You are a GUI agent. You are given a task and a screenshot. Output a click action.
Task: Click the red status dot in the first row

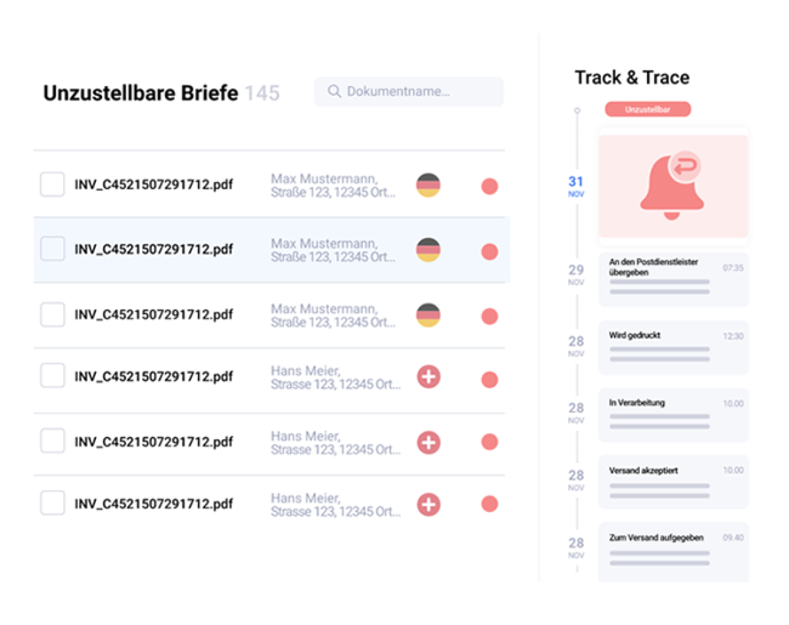(489, 186)
